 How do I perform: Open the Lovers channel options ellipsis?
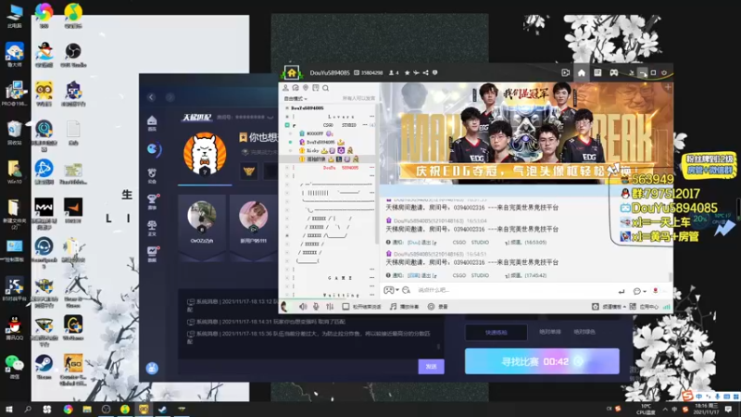click(x=372, y=117)
